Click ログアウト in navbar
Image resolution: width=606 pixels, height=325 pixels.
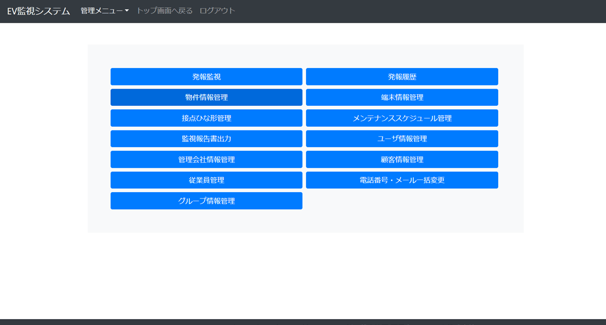217,11
